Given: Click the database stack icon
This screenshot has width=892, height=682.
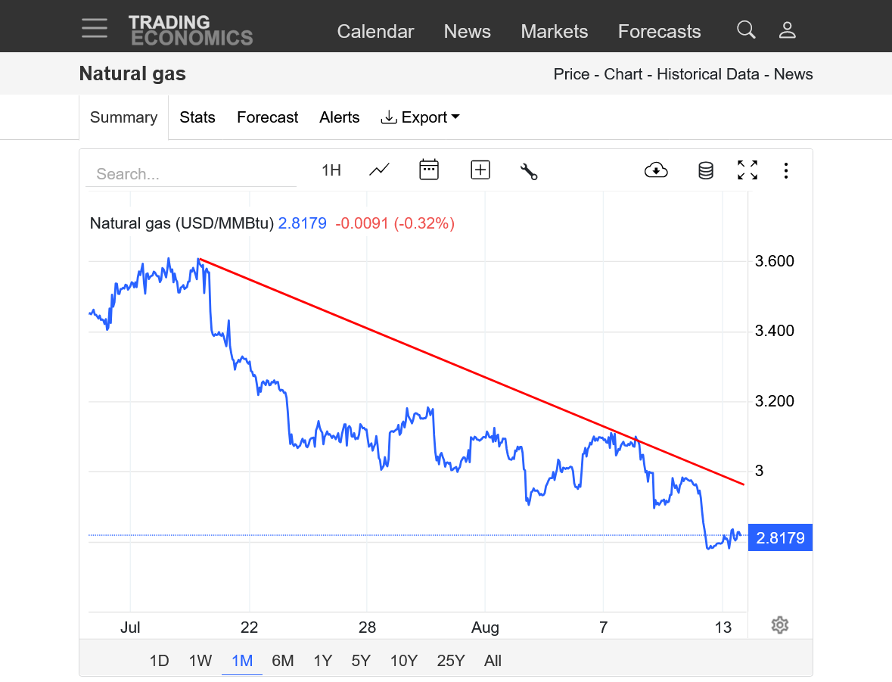Looking at the screenshot, I should 706,170.
